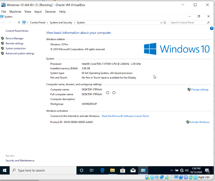Open Advanced system settings
The width and height of the screenshot is (215, 181).
pos(20,53)
